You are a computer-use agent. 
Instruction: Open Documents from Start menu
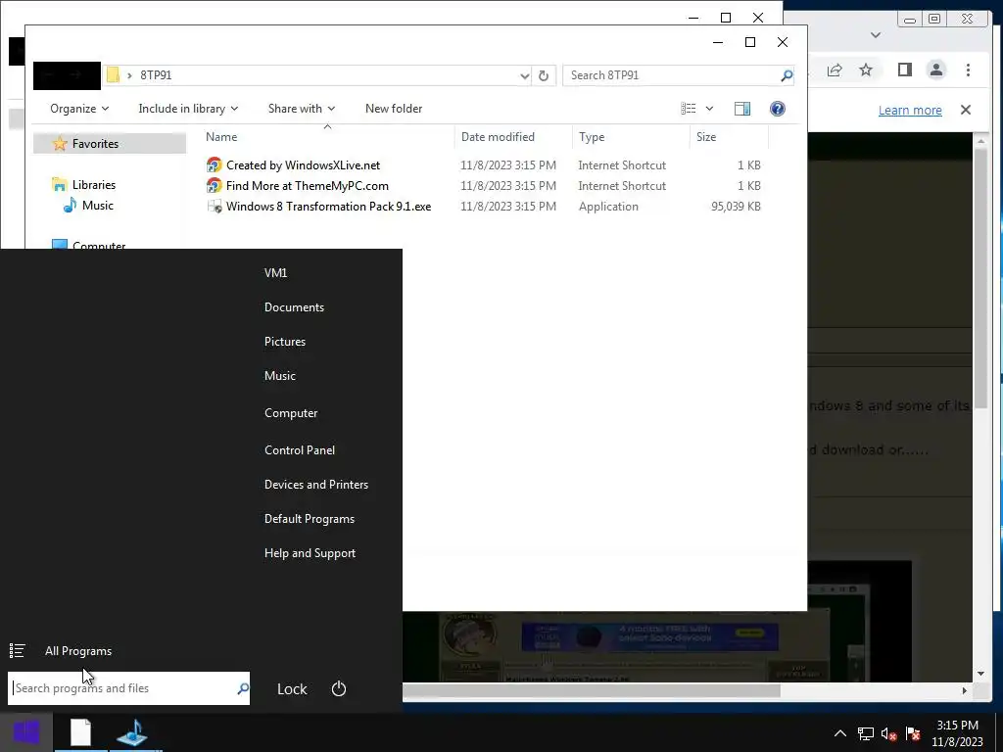point(294,307)
